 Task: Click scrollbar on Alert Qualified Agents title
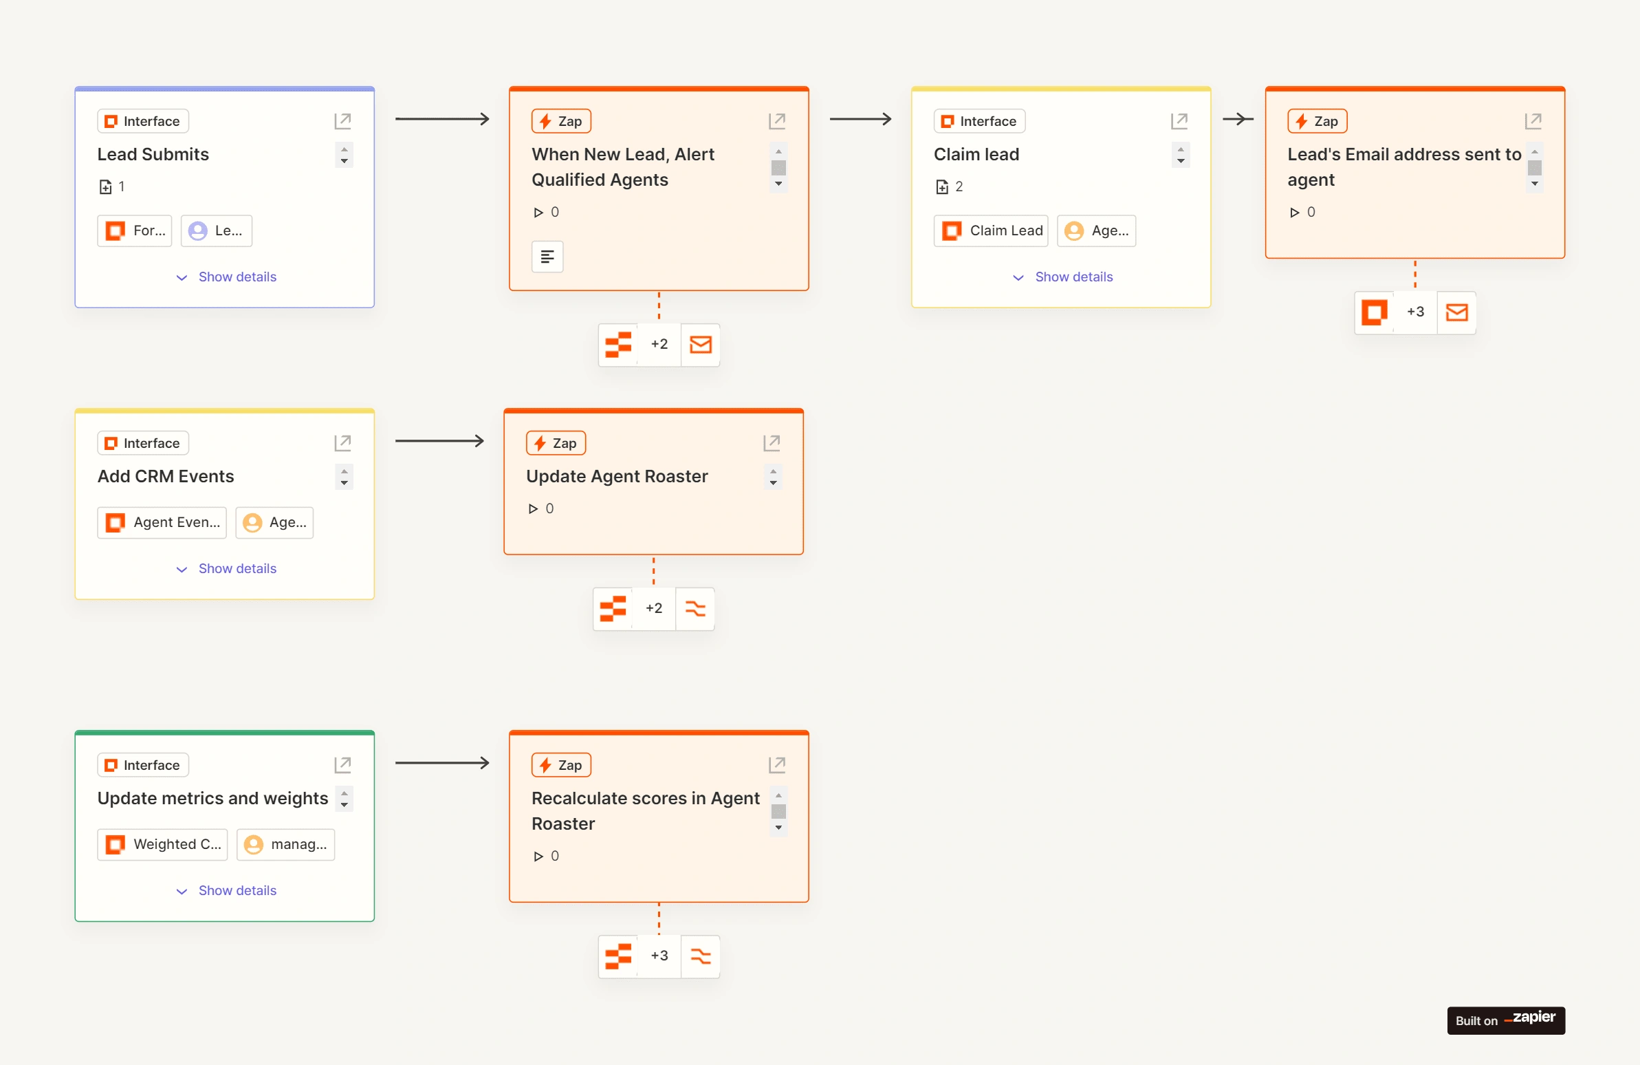tap(778, 167)
